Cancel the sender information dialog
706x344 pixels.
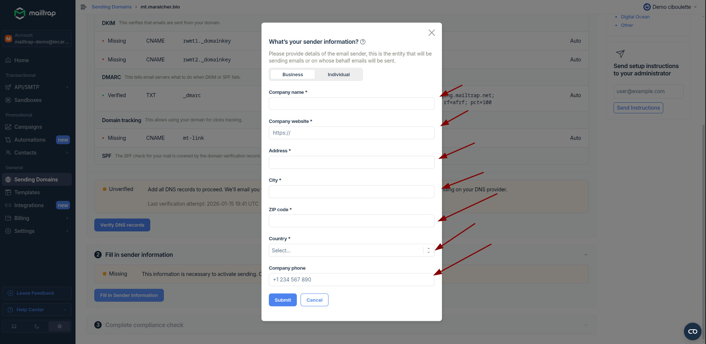tap(314, 300)
